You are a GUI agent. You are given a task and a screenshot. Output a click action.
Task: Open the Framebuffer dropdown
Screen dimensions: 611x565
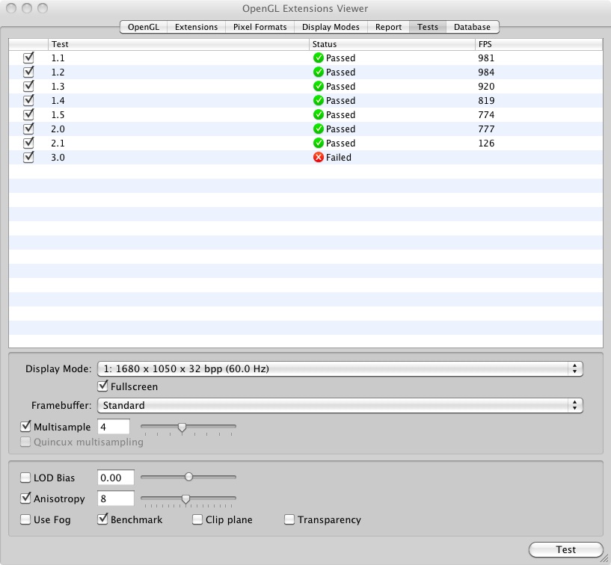click(x=340, y=405)
